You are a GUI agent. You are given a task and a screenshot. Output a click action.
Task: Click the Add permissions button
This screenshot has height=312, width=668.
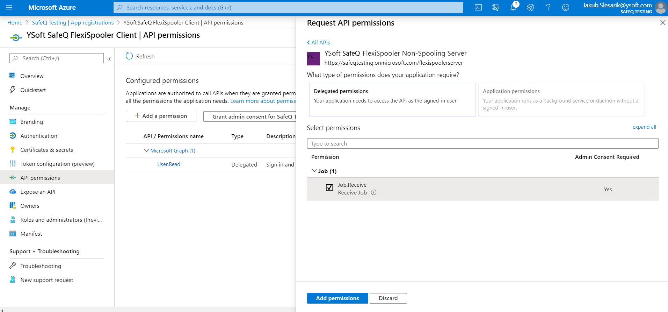click(x=337, y=298)
